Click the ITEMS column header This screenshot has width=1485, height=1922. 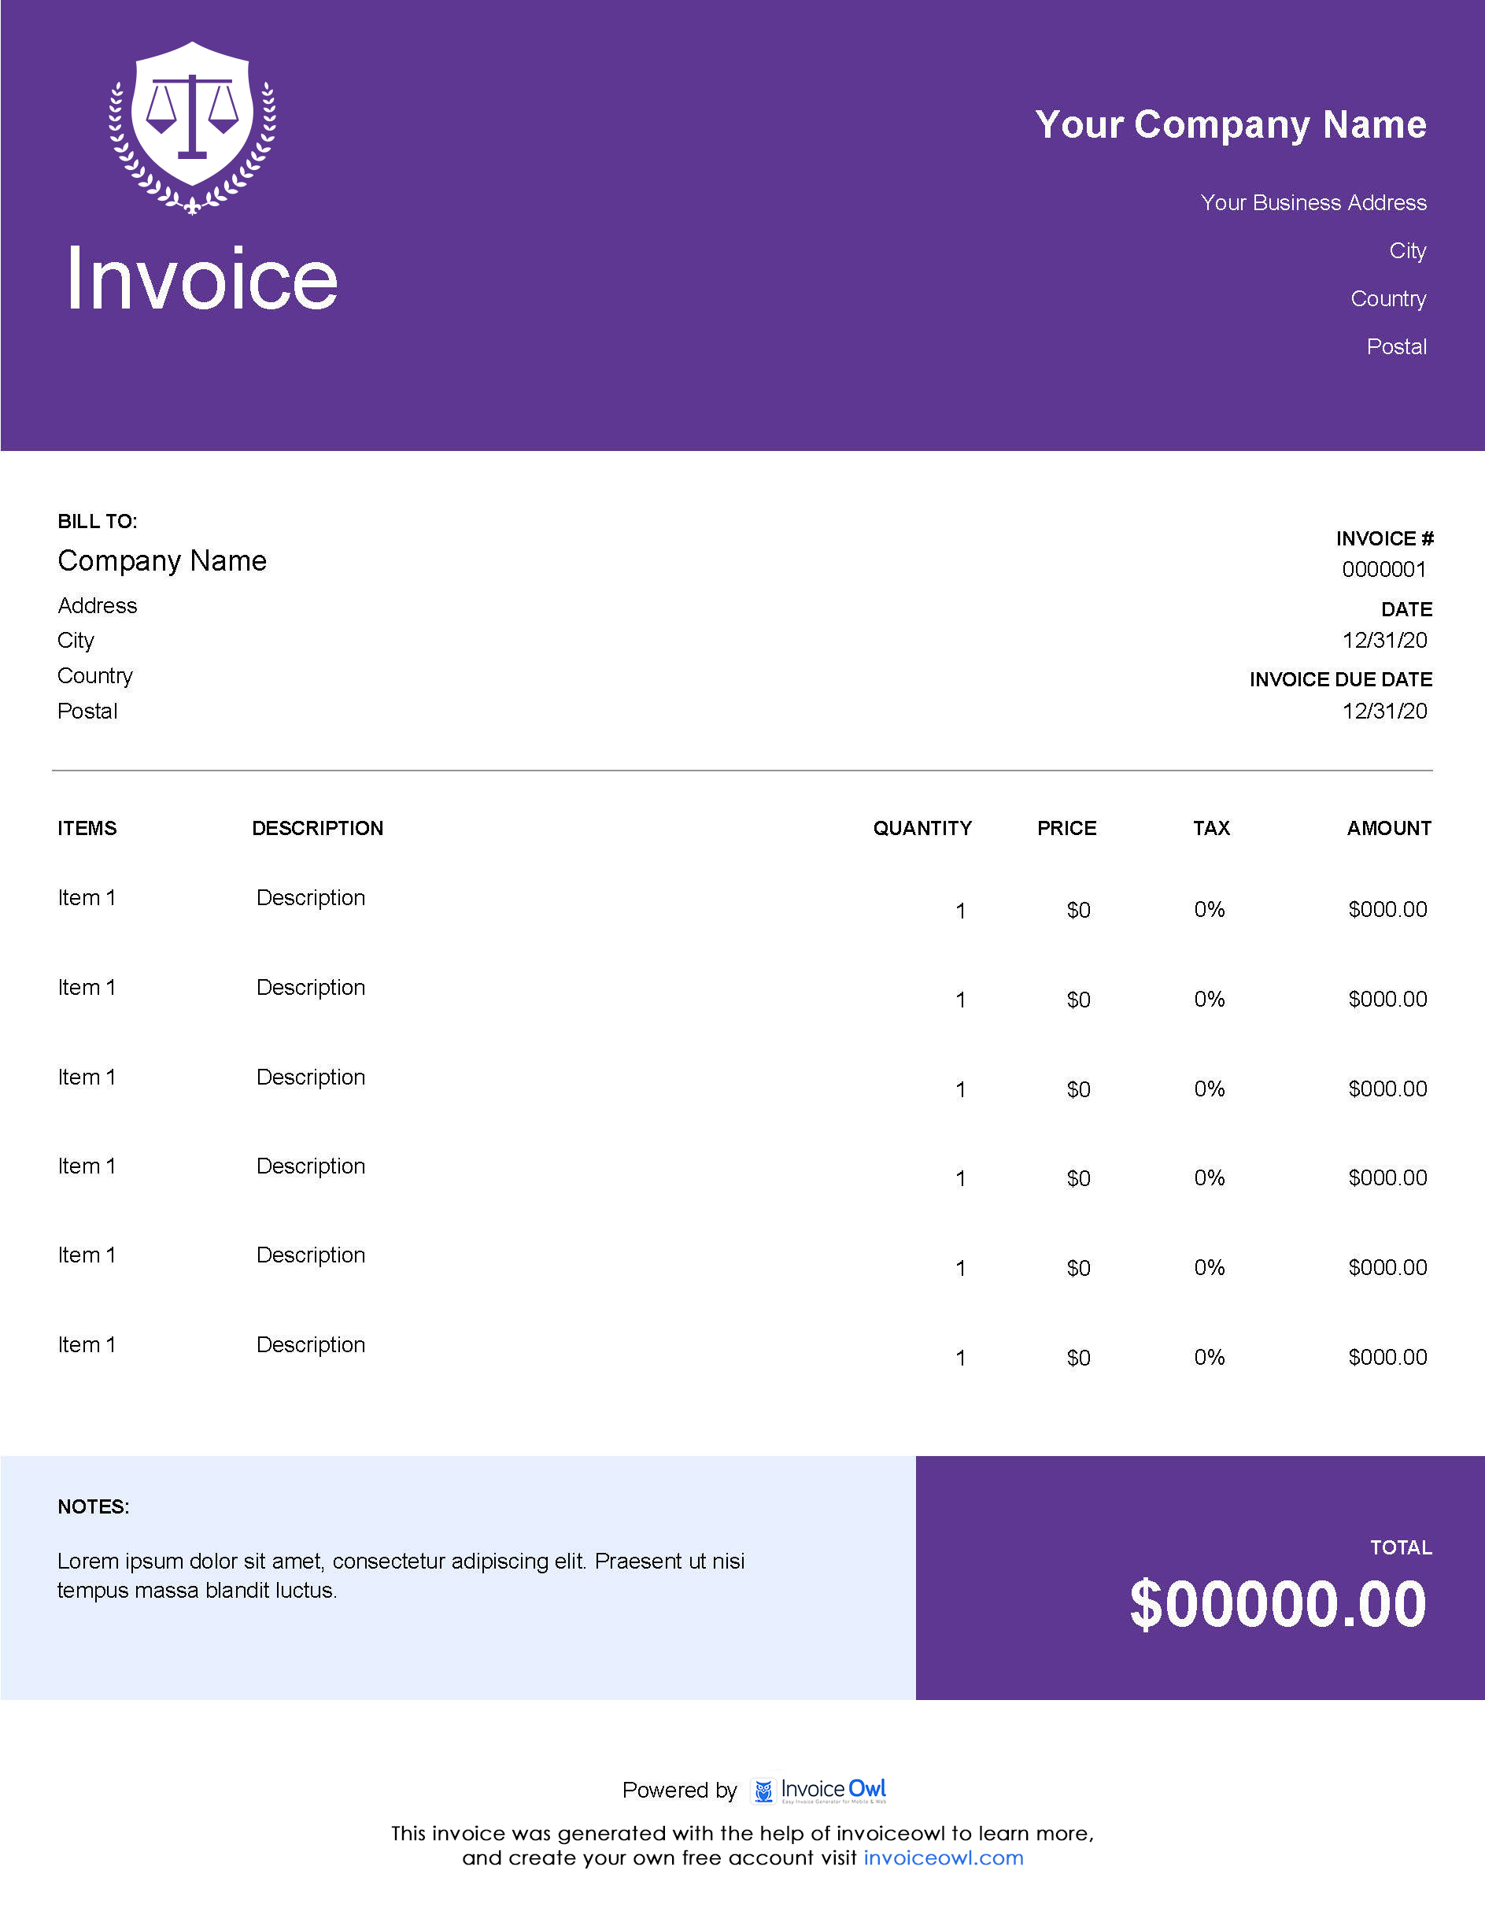coord(87,828)
